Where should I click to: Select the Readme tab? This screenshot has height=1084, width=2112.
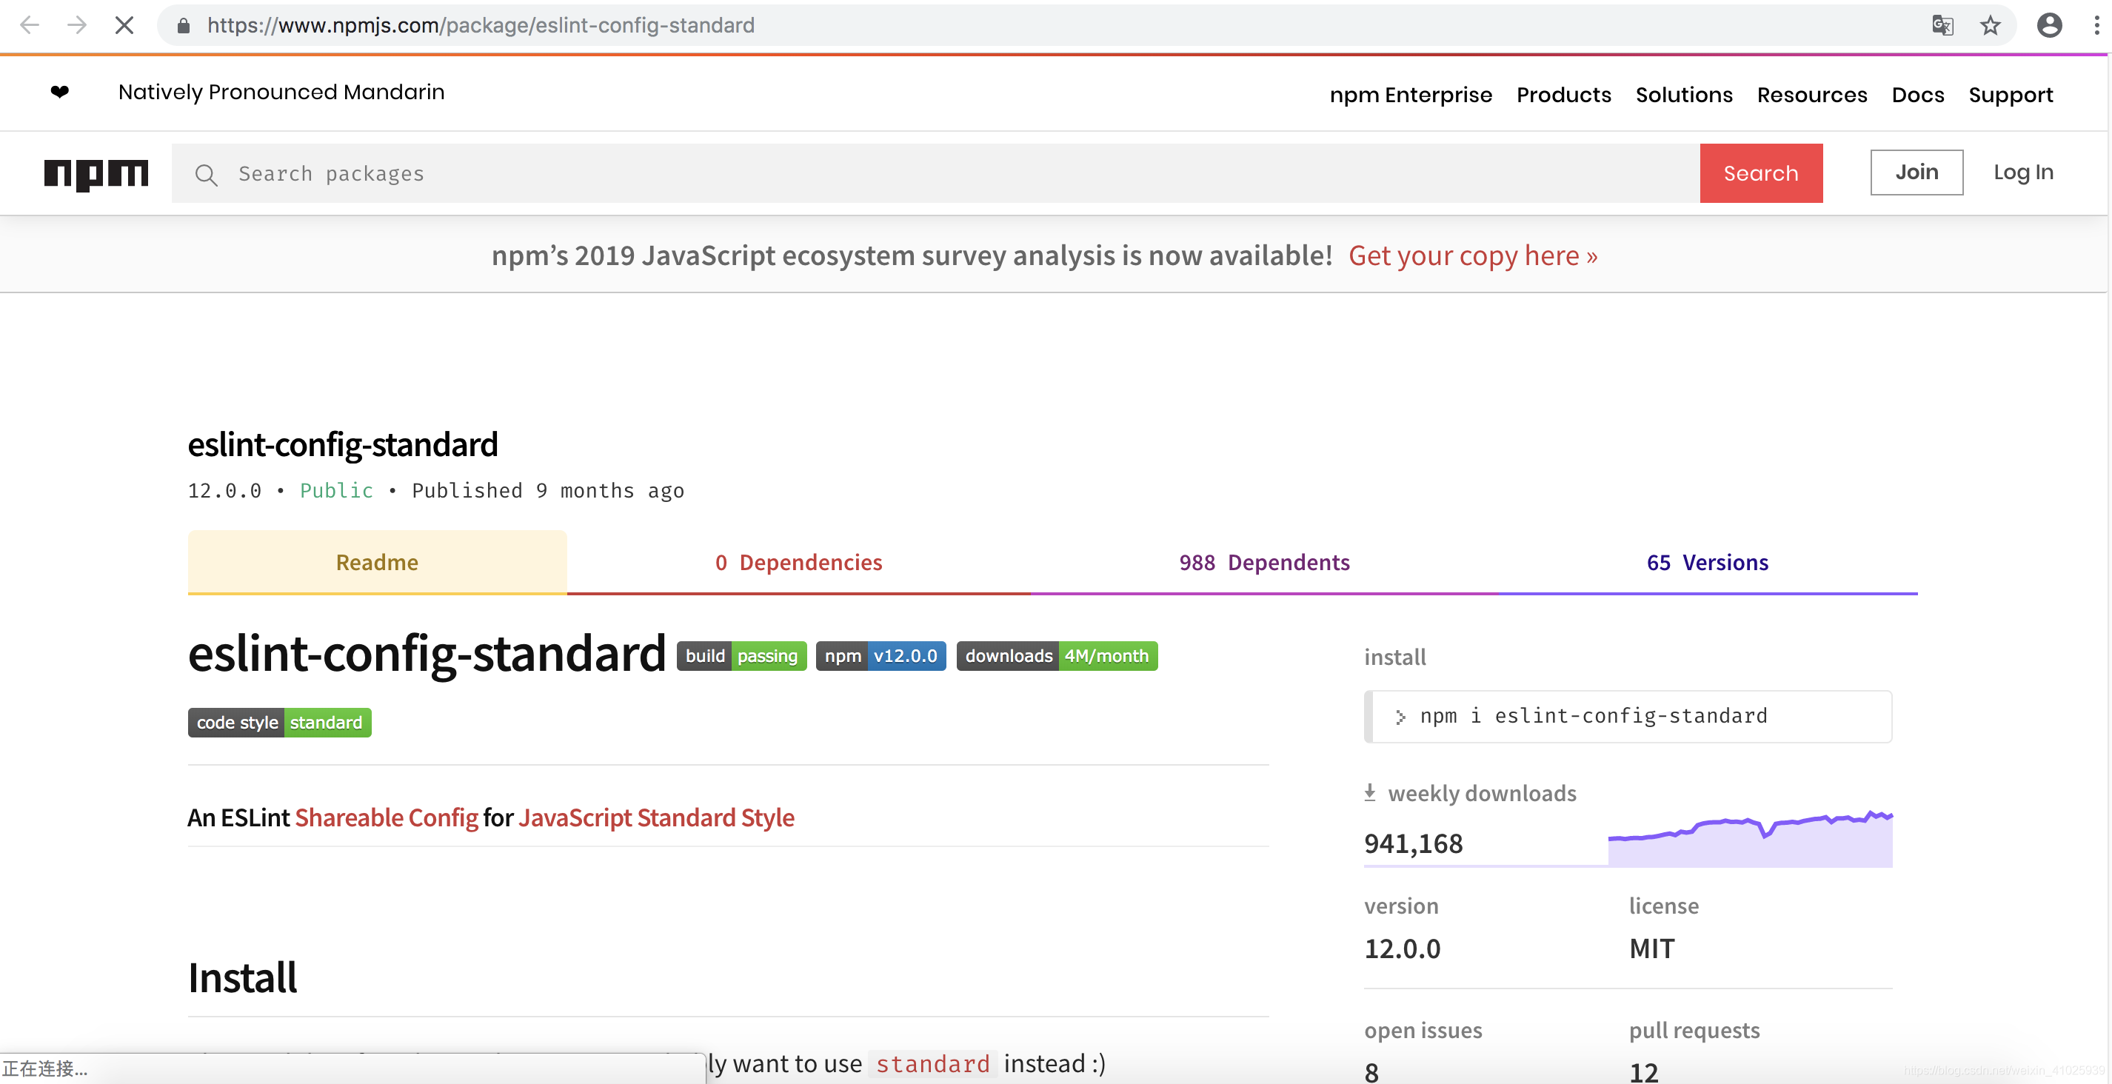377,562
